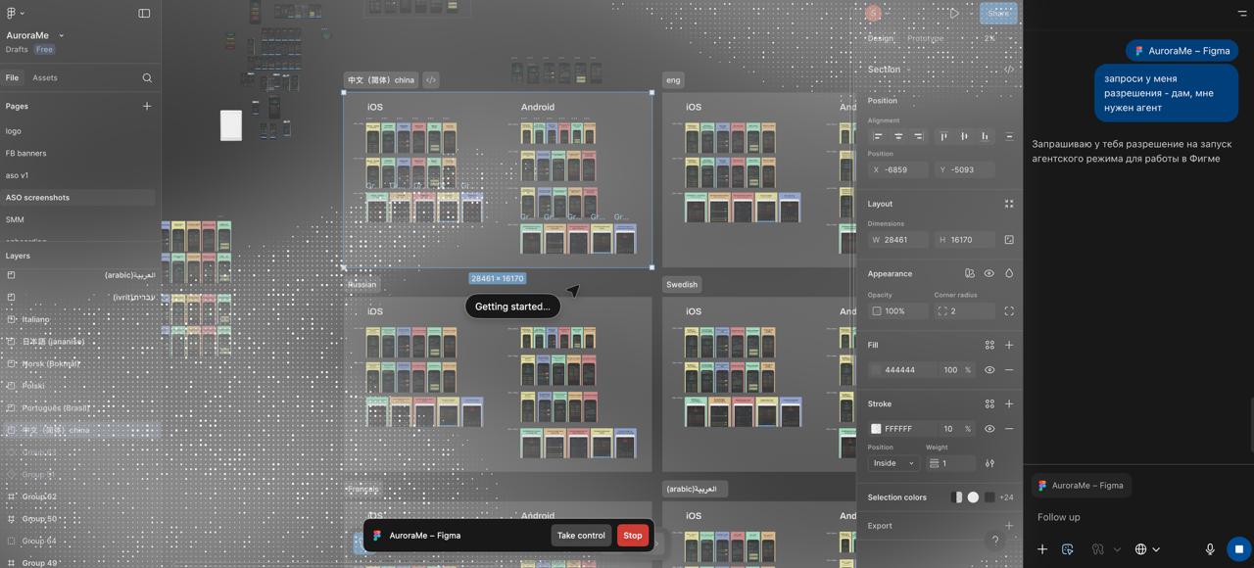Click the Stop button
Viewport: 1254px width, 568px height.
[633, 536]
